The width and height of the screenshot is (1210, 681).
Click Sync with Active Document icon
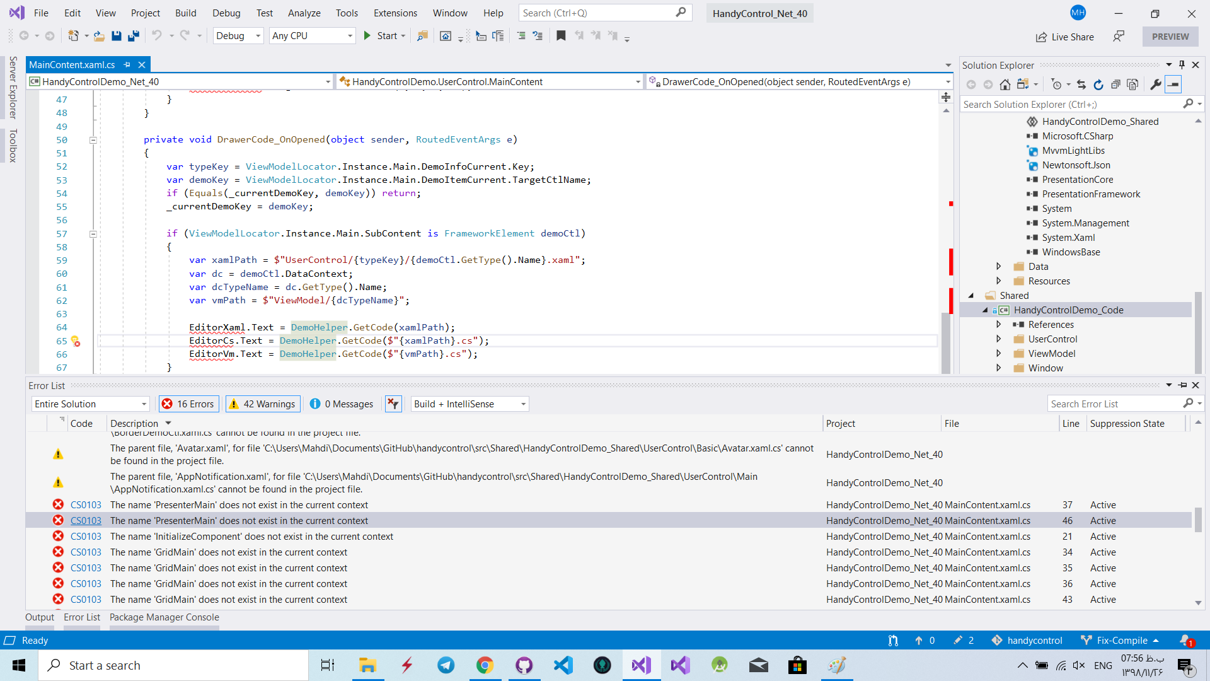tap(1081, 84)
